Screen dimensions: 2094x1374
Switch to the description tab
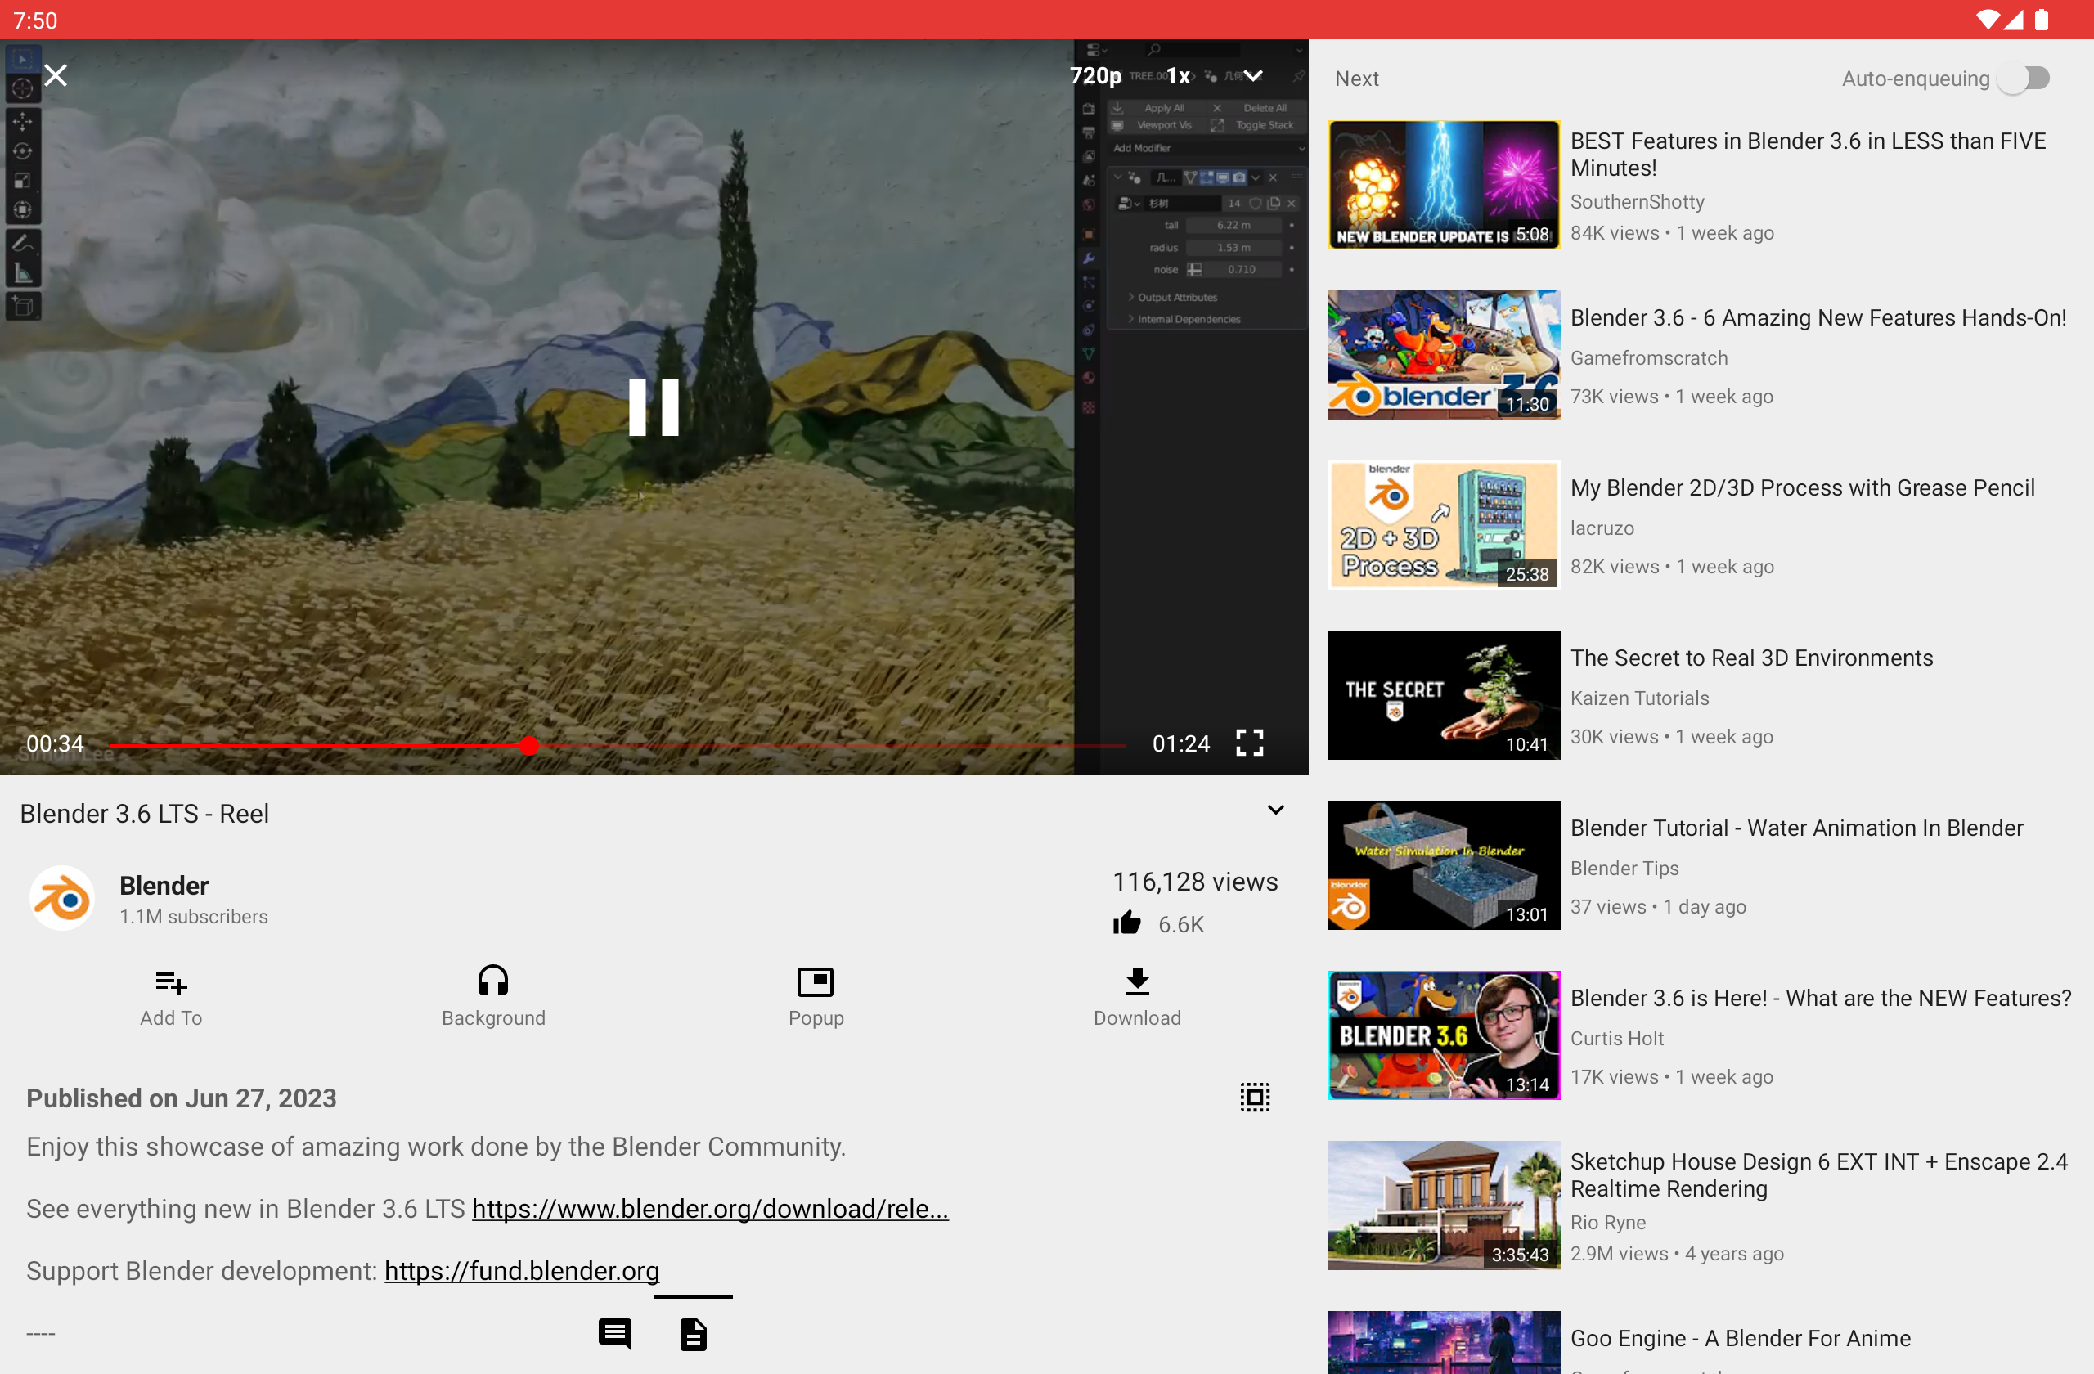point(694,1335)
